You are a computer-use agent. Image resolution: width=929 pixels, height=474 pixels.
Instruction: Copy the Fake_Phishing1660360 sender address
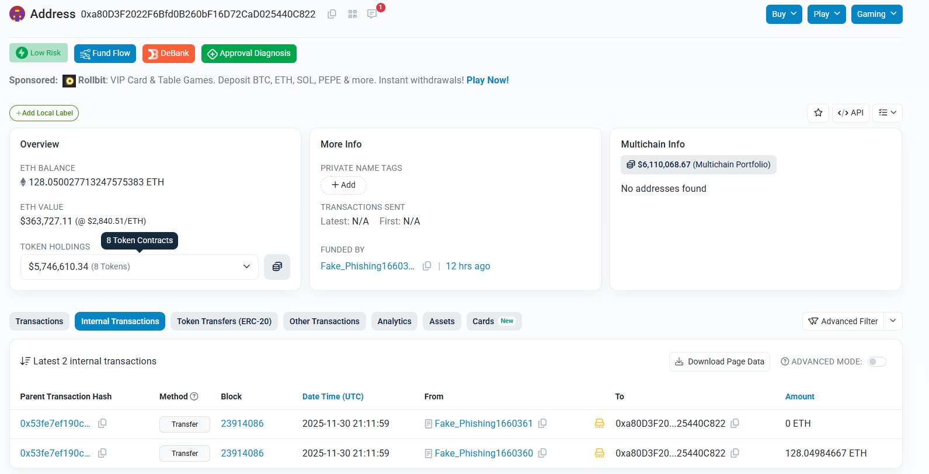(542, 453)
